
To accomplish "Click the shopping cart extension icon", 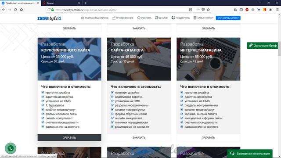I will tap(259, 10).
